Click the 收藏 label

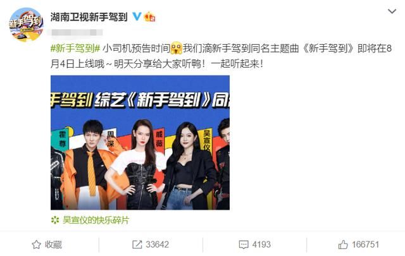(x=53, y=245)
